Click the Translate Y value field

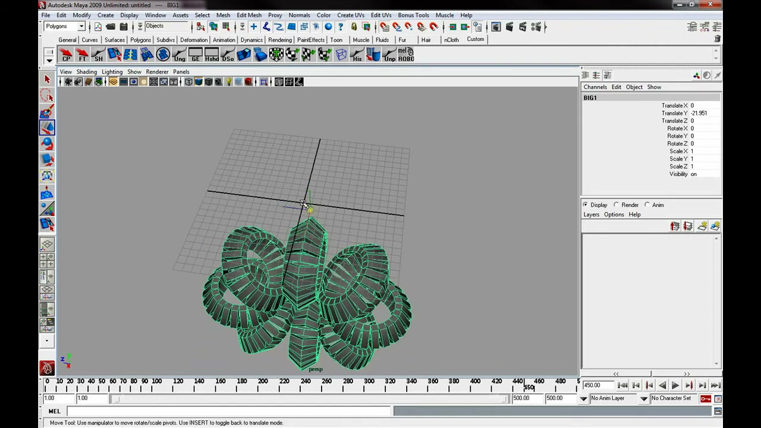(705, 113)
